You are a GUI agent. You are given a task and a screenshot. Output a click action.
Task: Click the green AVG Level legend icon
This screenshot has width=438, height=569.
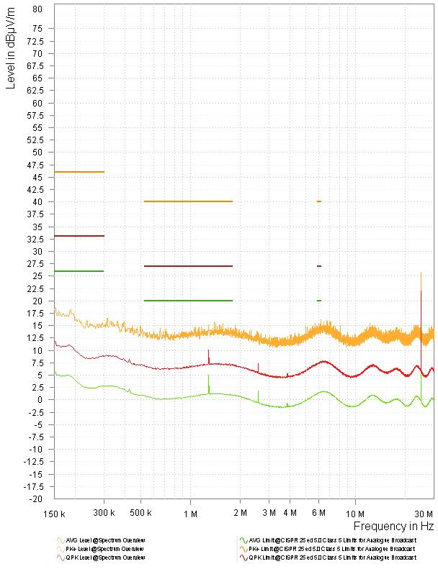point(61,539)
